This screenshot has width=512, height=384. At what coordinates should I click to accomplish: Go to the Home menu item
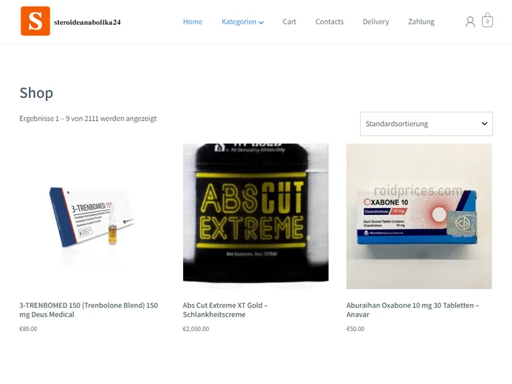pos(193,22)
